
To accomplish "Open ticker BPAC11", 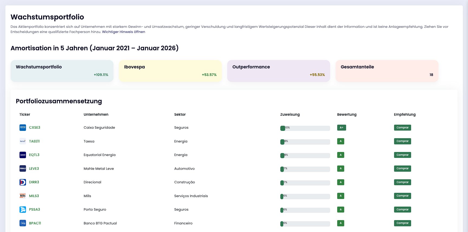I will coord(35,223).
